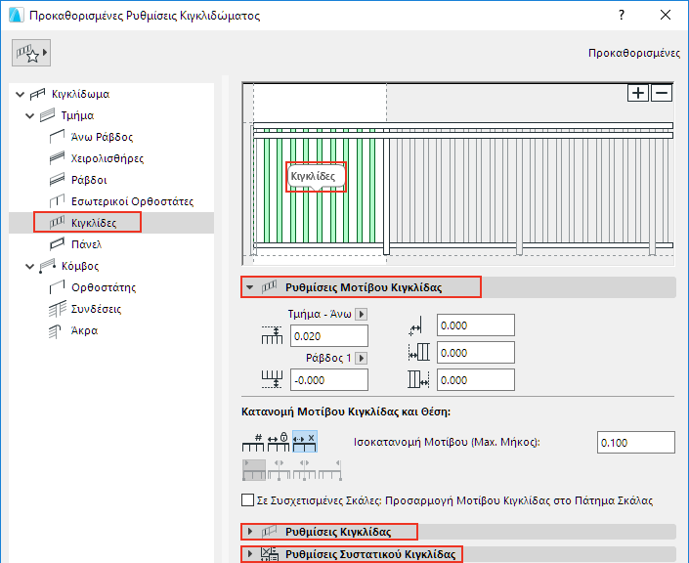Edit bottom offset field -0.000
The width and height of the screenshot is (689, 563).
[x=329, y=379]
